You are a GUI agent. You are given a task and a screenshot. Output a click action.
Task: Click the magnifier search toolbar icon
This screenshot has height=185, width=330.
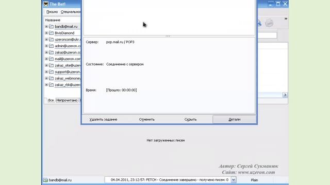pos(259,23)
